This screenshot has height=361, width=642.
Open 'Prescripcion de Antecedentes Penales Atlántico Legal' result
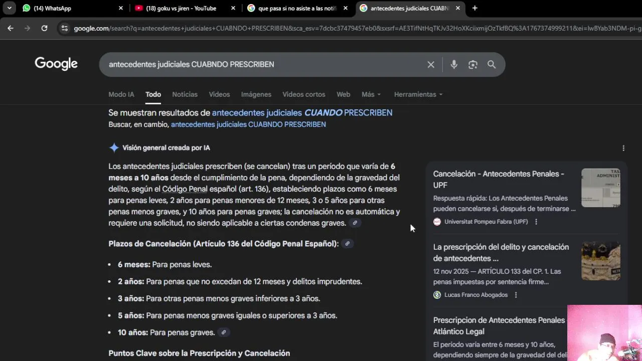point(499,325)
